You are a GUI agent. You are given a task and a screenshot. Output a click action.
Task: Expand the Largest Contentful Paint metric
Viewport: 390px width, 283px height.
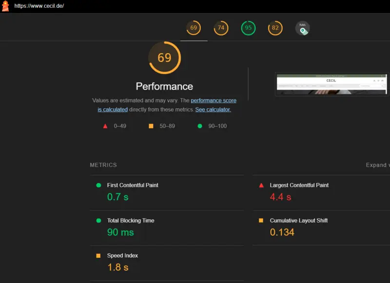[299, 185]
